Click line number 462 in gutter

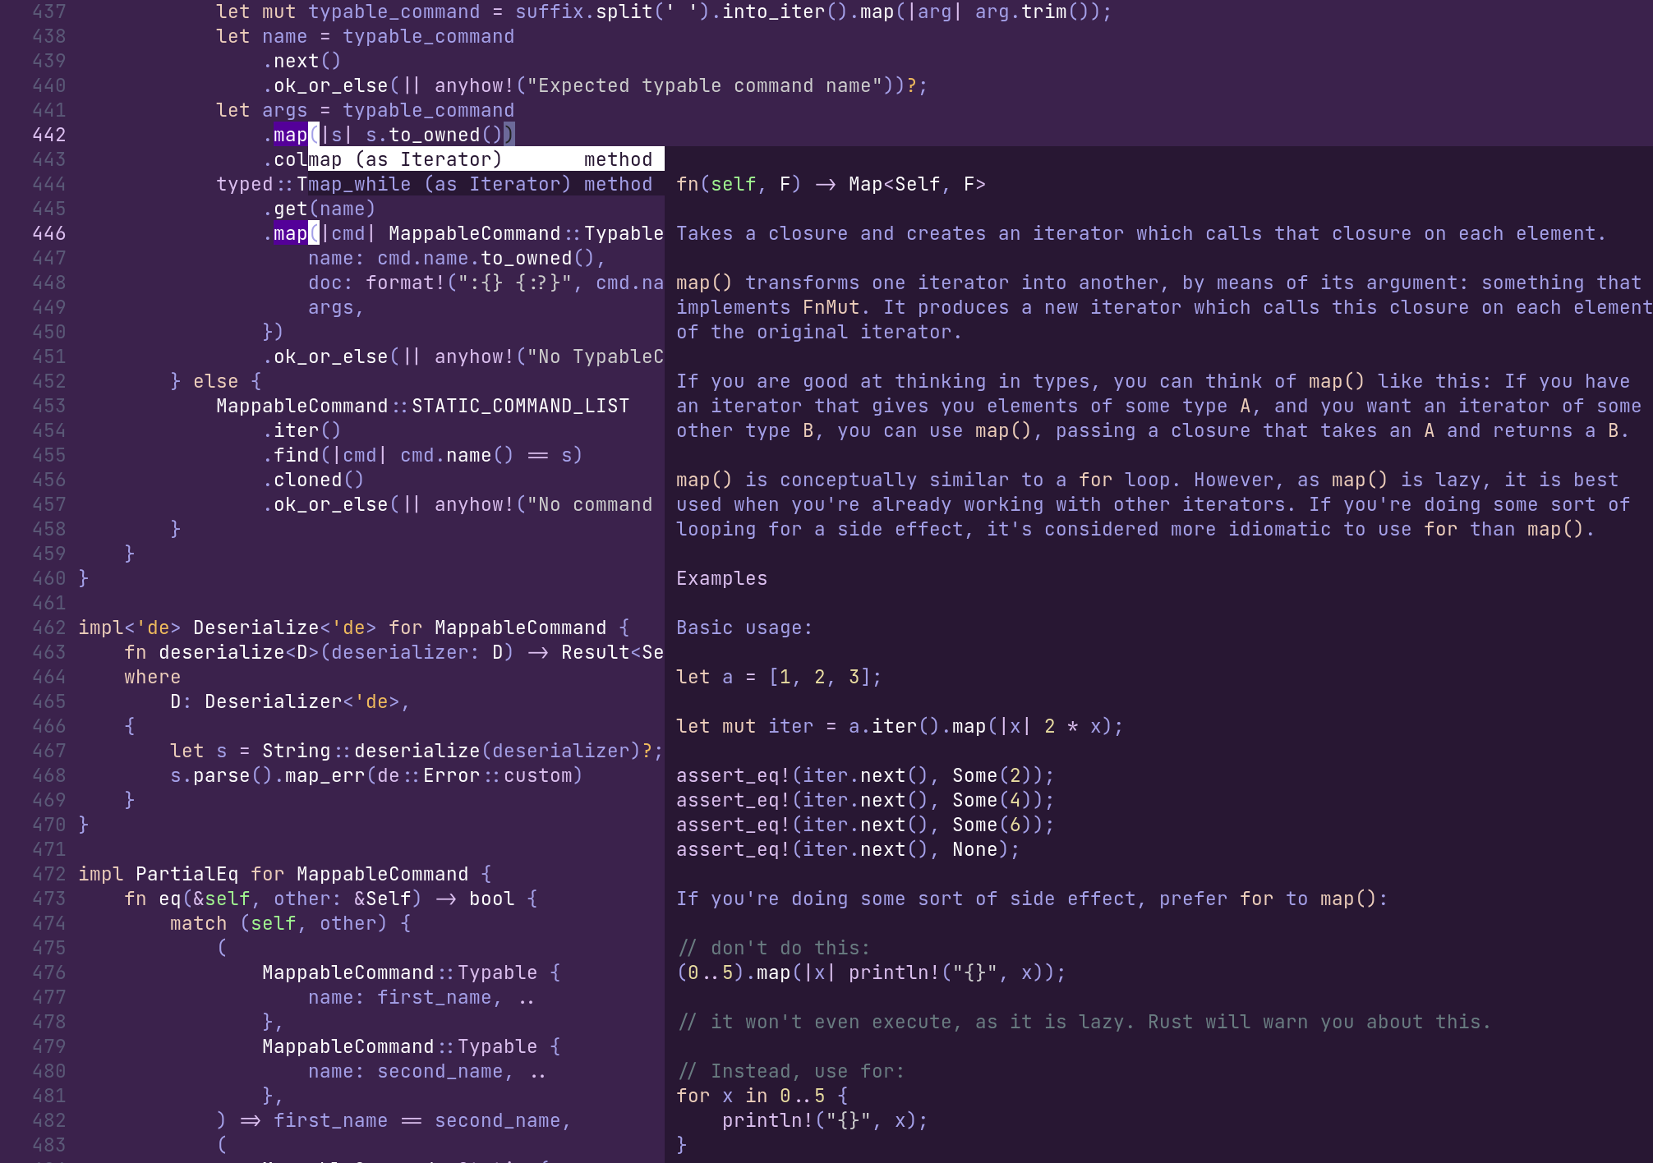[x=48, y=627]
